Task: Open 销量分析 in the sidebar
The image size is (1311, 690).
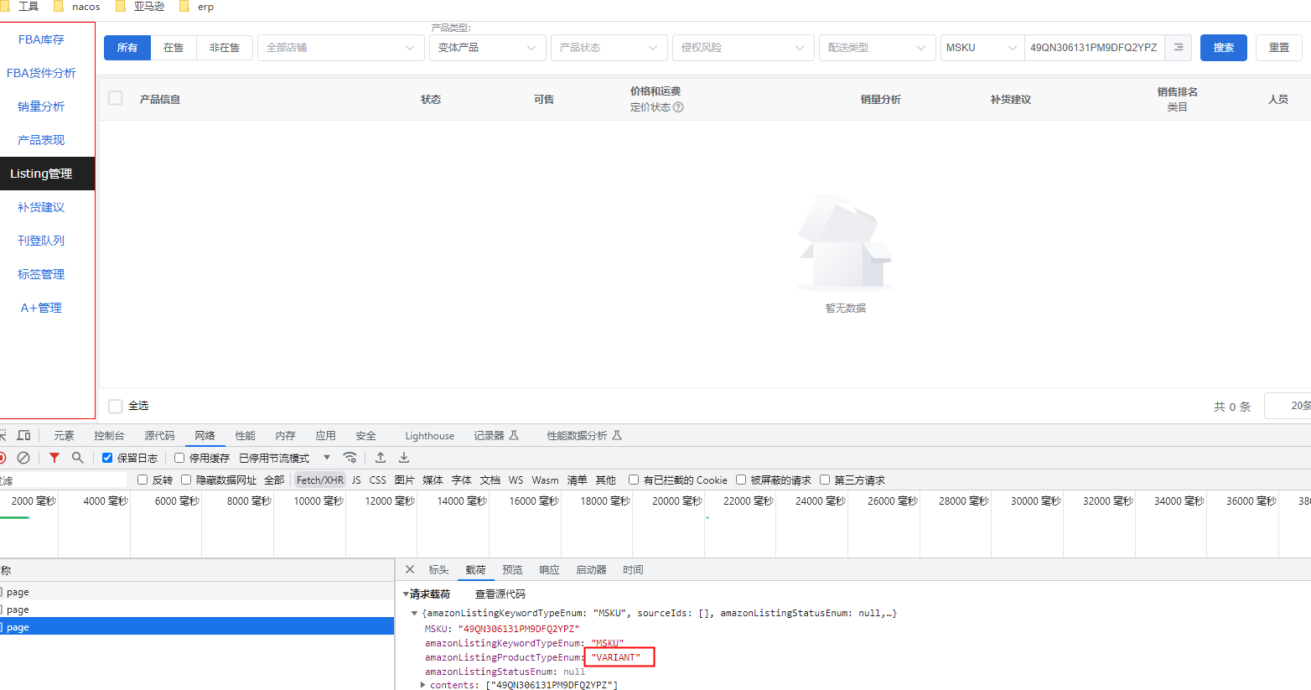Action: (41, 106)
